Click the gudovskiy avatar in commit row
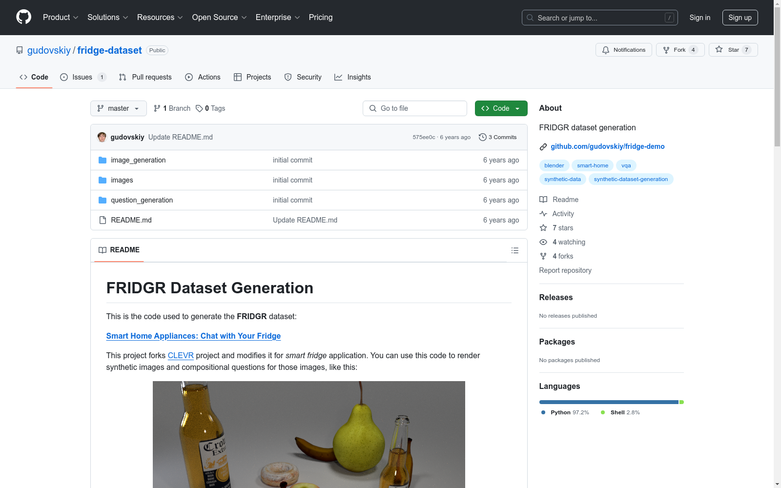 [102, 137]
